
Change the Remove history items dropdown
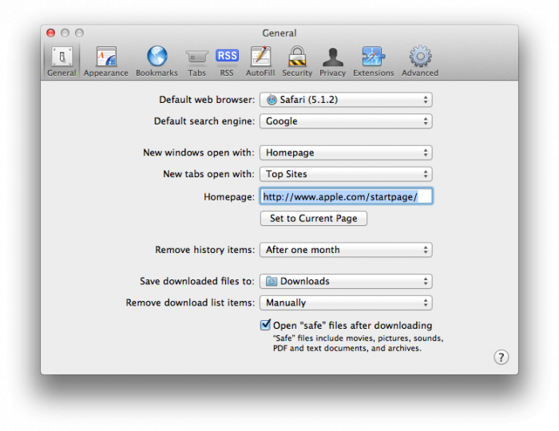[x=346, y=250]
